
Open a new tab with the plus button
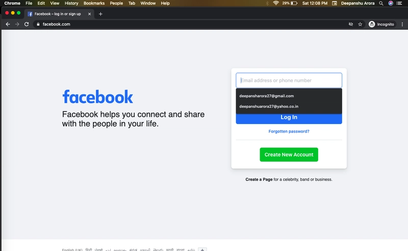(100, 14)
